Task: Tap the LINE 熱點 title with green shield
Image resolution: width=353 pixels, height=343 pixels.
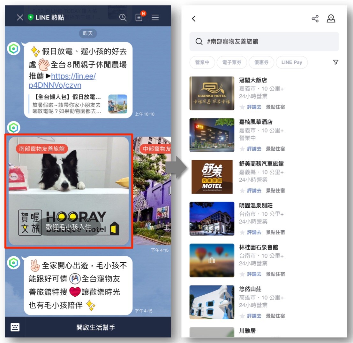Action: (x=46, y=17)
